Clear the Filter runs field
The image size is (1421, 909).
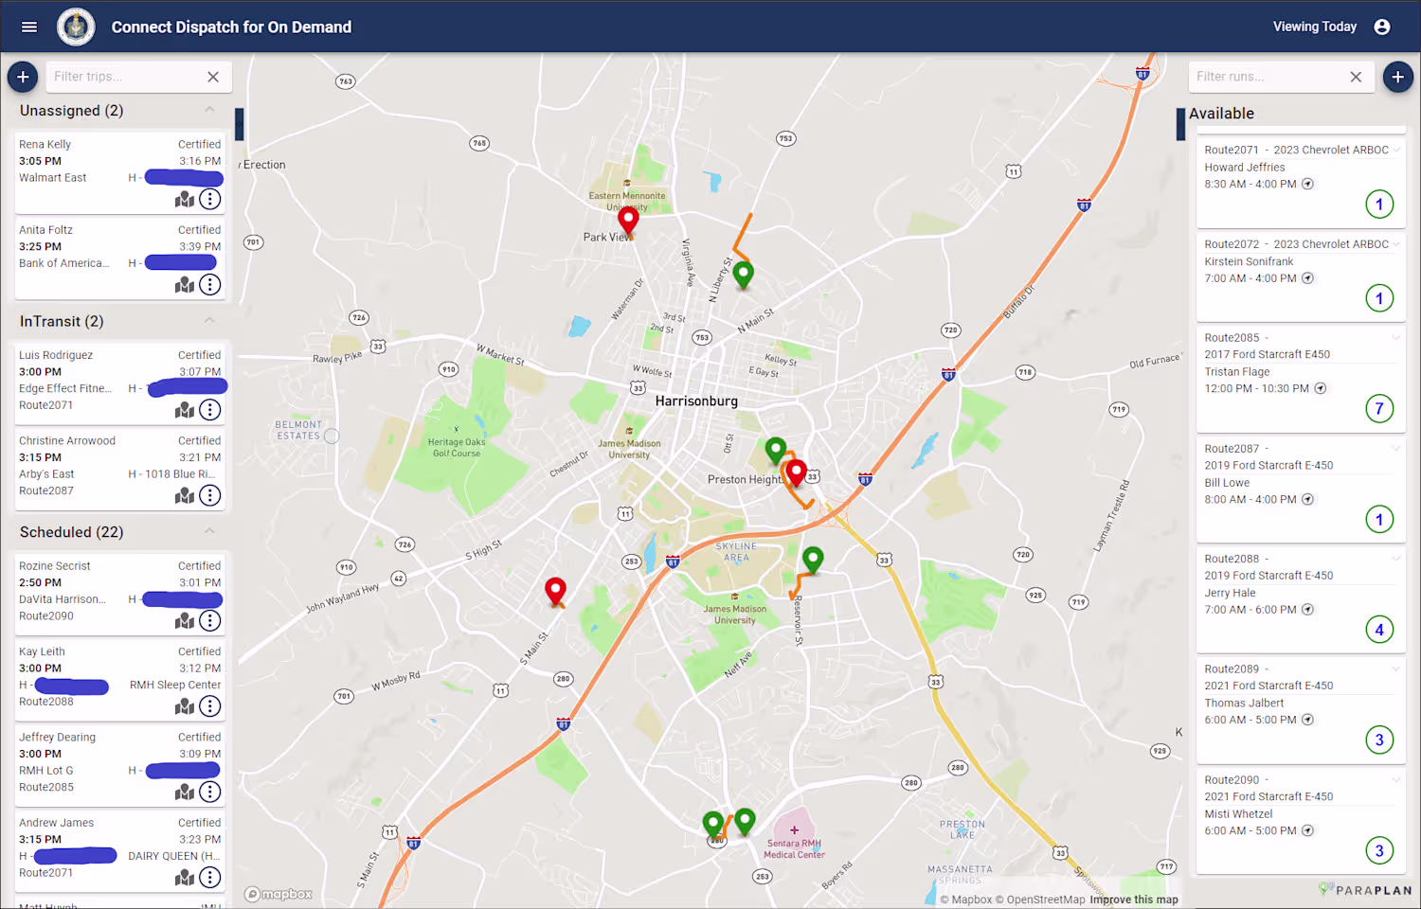pyautogui.click(x=1356, y=77)
